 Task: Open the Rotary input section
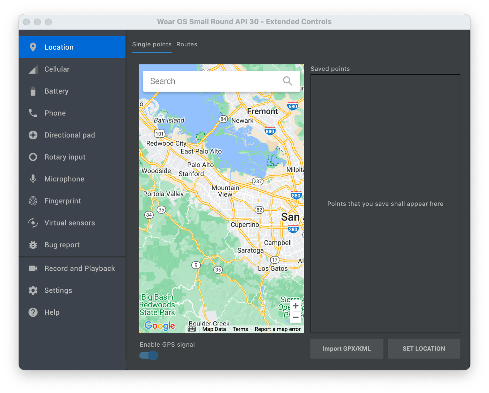click(72, 157)
